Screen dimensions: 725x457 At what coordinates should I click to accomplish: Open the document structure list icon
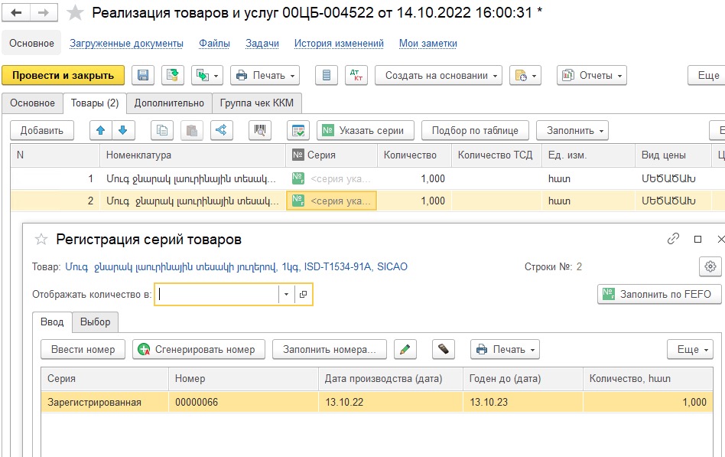(x=327, y=76)
